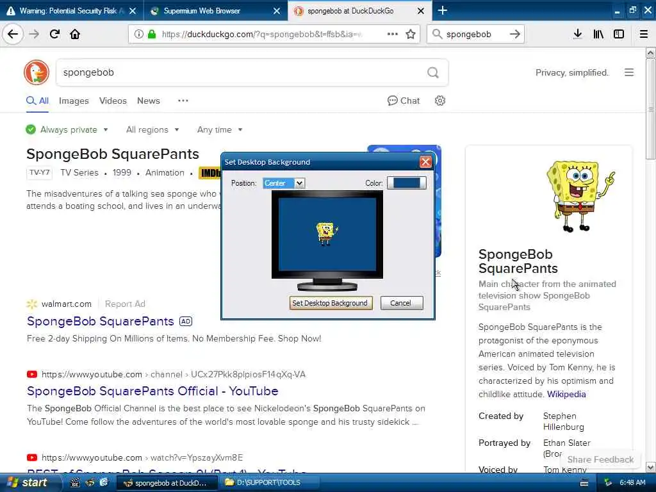The height and width of the screenshot is (492, 656).
Task: Open DuckDuckGo Chat
Action: click(404, 101)
